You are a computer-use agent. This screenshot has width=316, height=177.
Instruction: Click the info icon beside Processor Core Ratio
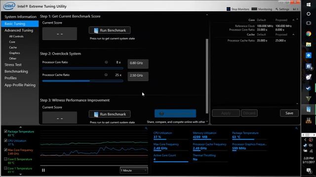[x=106, y=62]
